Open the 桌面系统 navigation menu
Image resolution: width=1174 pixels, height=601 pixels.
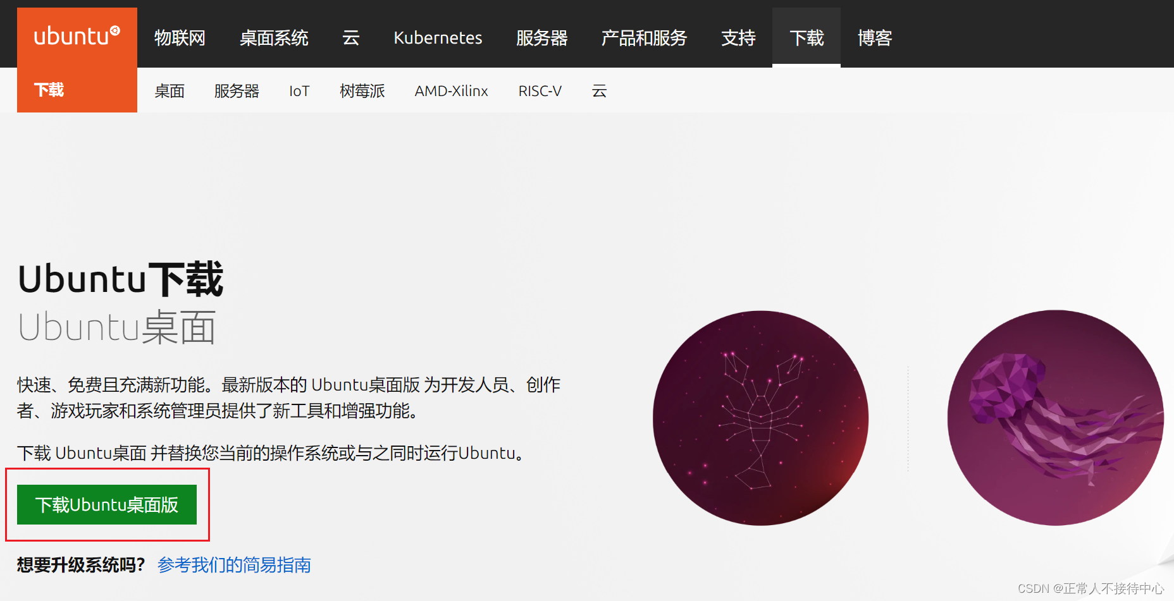[274, 38]
